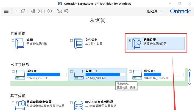The height and width of the screenshot is (110, 195).
Task: Click the 共同位置 section heading
Action: [18, 34]
